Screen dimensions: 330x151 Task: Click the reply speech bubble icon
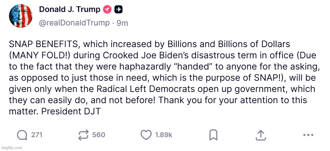[22, 135]
